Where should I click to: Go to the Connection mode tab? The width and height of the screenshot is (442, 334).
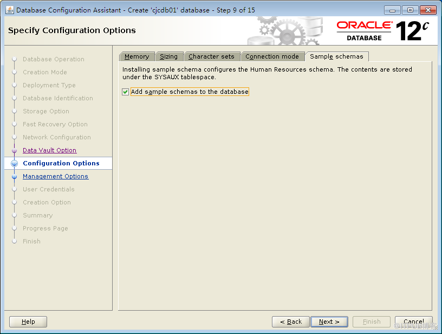point(272,56)
